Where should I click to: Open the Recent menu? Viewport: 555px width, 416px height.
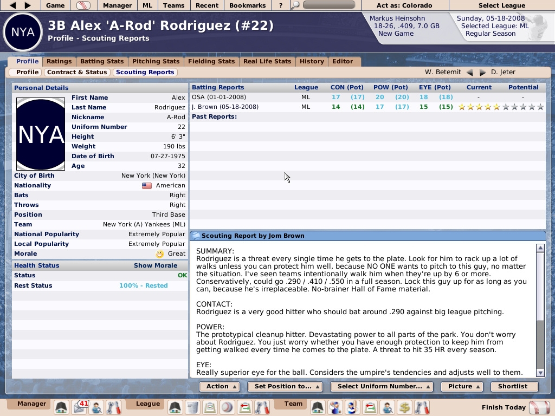tap(207, 5)
